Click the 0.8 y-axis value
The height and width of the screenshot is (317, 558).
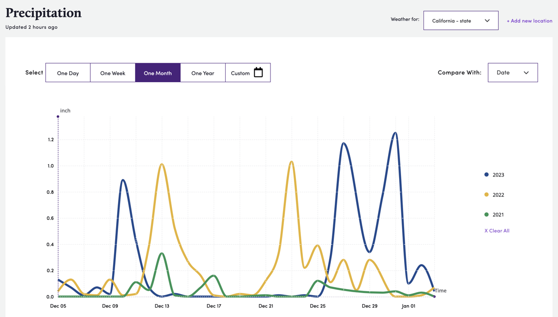click(50, 192)
